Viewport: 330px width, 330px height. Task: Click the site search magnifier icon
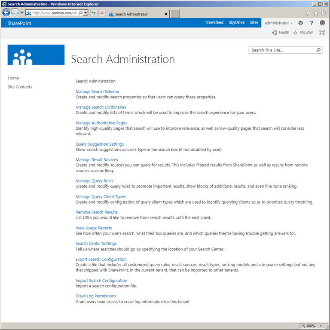(319, 50)
